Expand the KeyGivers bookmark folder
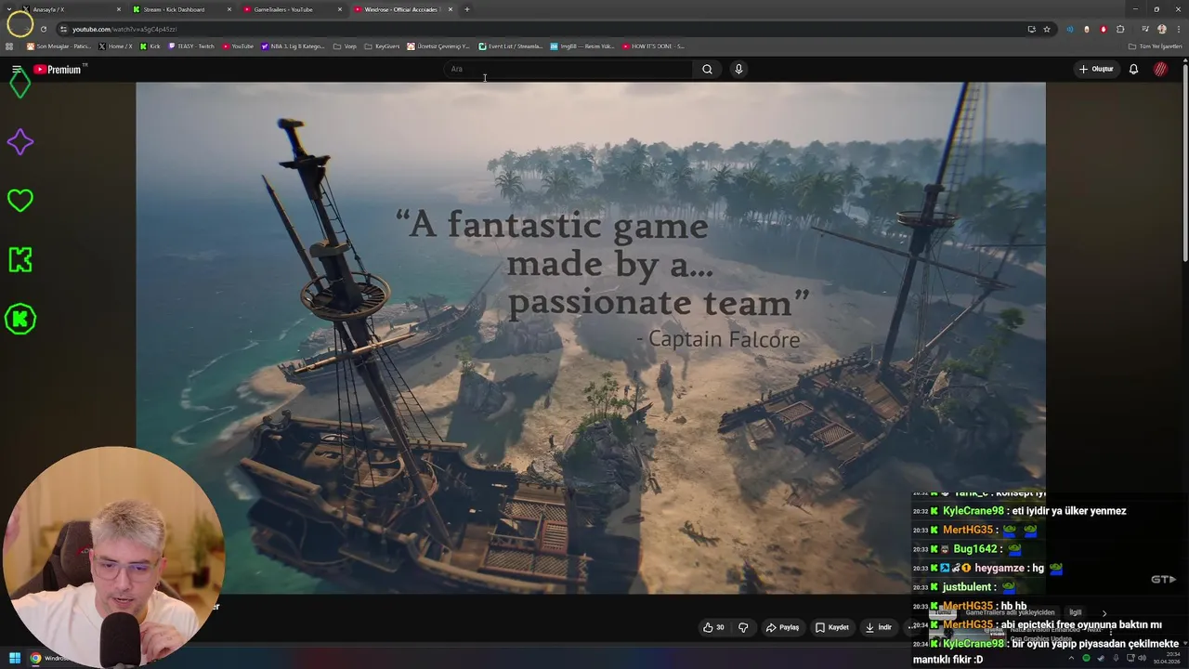Image resolution: width=1189 pixels, height=669 pixels. [x=382, y=46]
